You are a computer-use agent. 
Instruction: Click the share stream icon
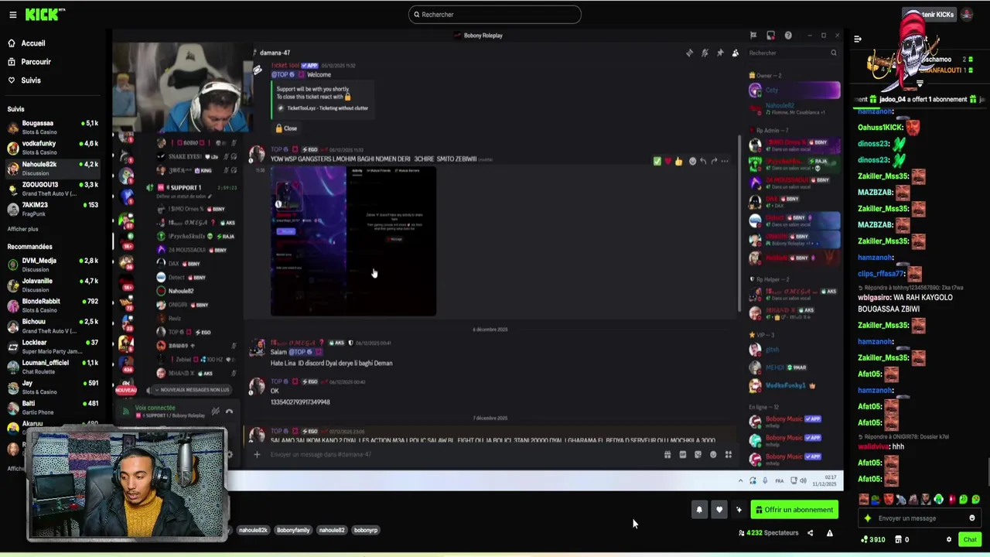click(810, 533)
